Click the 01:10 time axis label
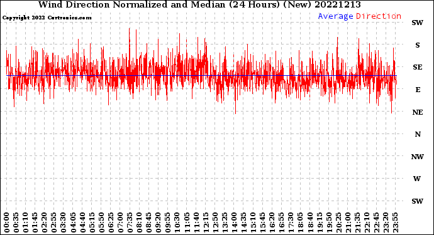 pyautogui.click(x=25, y=222)
